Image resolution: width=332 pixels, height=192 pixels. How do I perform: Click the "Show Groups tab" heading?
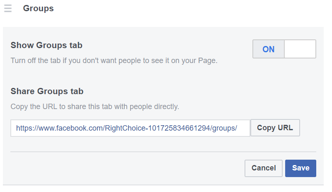point(46,45)
